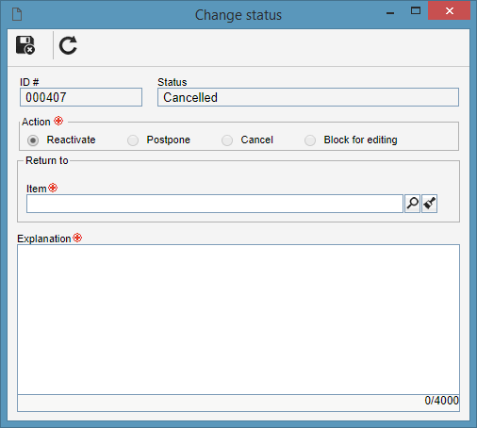Open item search with magnifier icon
This screenshot has width=477, height=428.
pyautogui.click(x=413, y=204)
